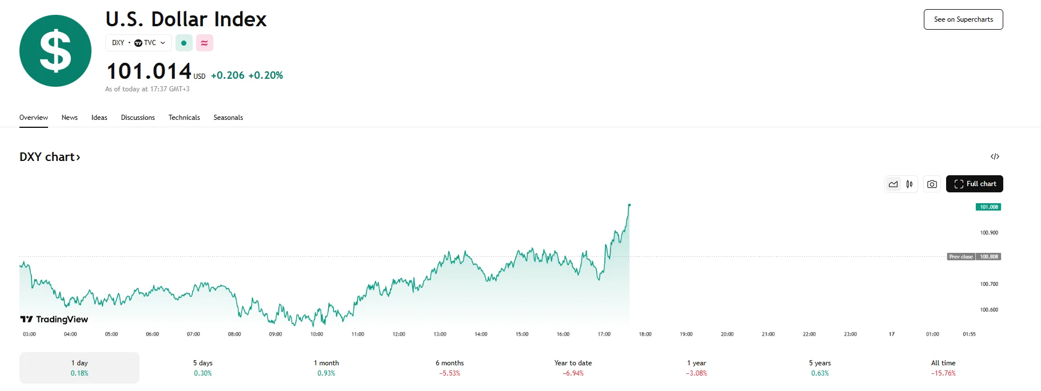The width and height of the screenshot is (1041, 391).
Task: Click the green 101.008 price label
Action: (988, 207)
